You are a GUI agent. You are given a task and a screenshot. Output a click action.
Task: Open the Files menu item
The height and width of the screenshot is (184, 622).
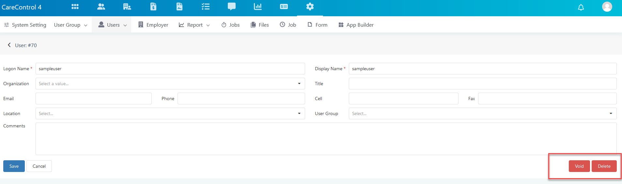click(x=259, y=25)
